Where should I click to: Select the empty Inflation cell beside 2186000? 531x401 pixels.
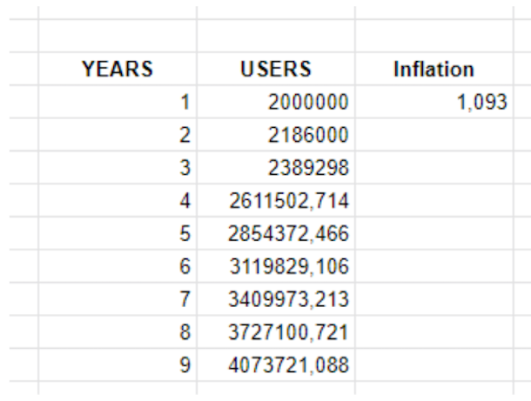pyautogui.click(x=434, y=134)
